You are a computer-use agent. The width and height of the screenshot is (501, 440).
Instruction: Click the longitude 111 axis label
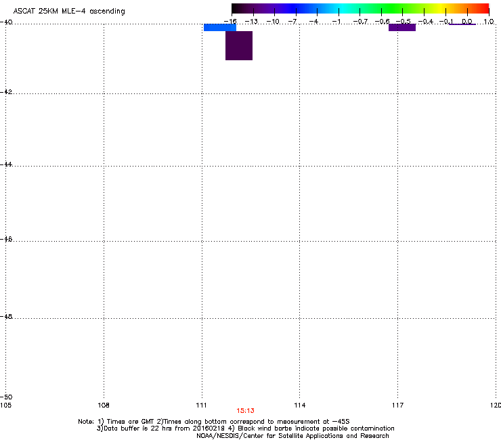(x=201, y=405)
